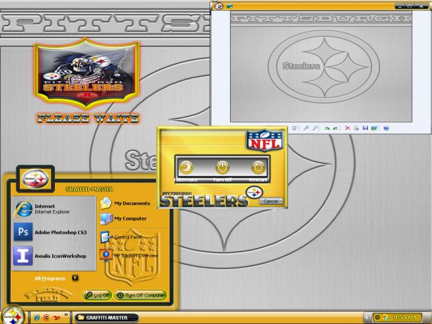Click the Steelers user picture in Start menu
The image size is (432, 324).
[36, 179]
